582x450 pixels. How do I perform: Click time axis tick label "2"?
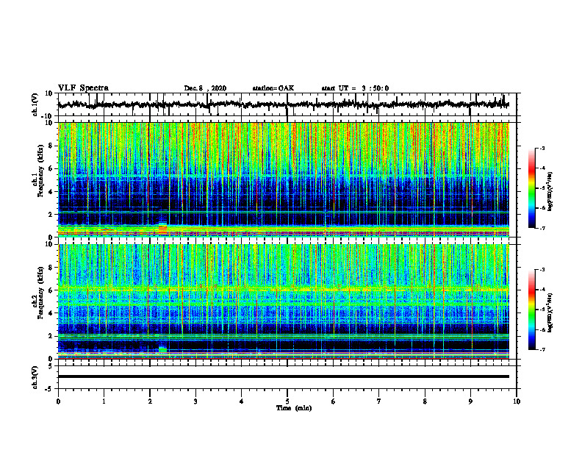[x=150, y=401]
